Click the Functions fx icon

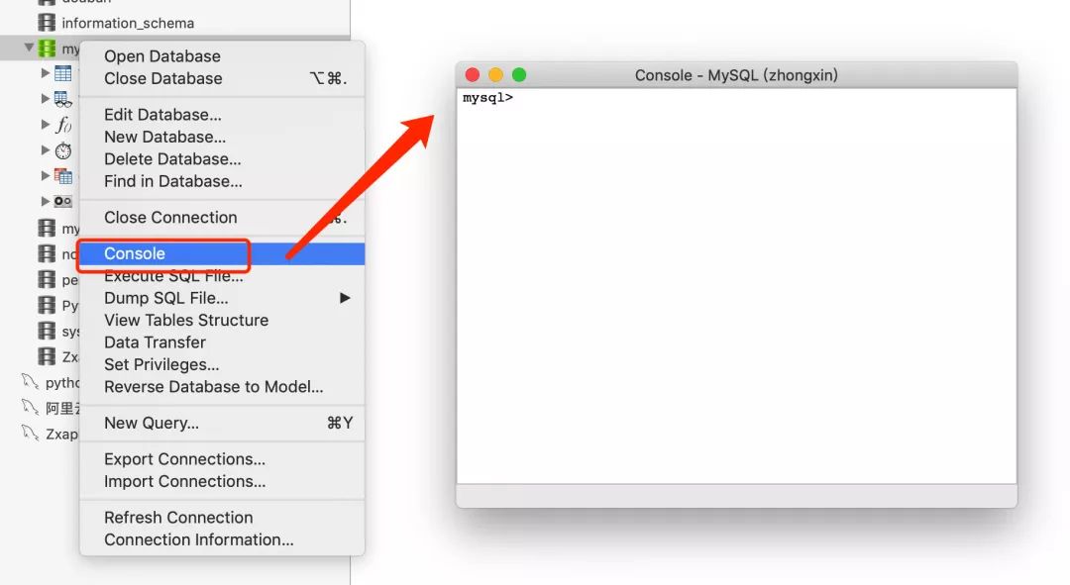(63, 125)
